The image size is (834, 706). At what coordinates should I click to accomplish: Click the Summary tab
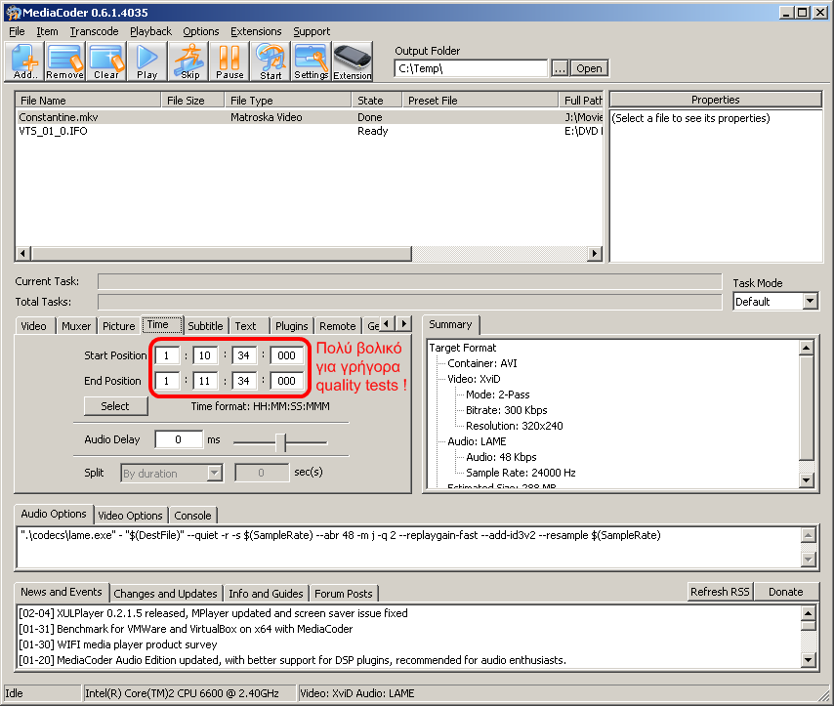[450, 324]
